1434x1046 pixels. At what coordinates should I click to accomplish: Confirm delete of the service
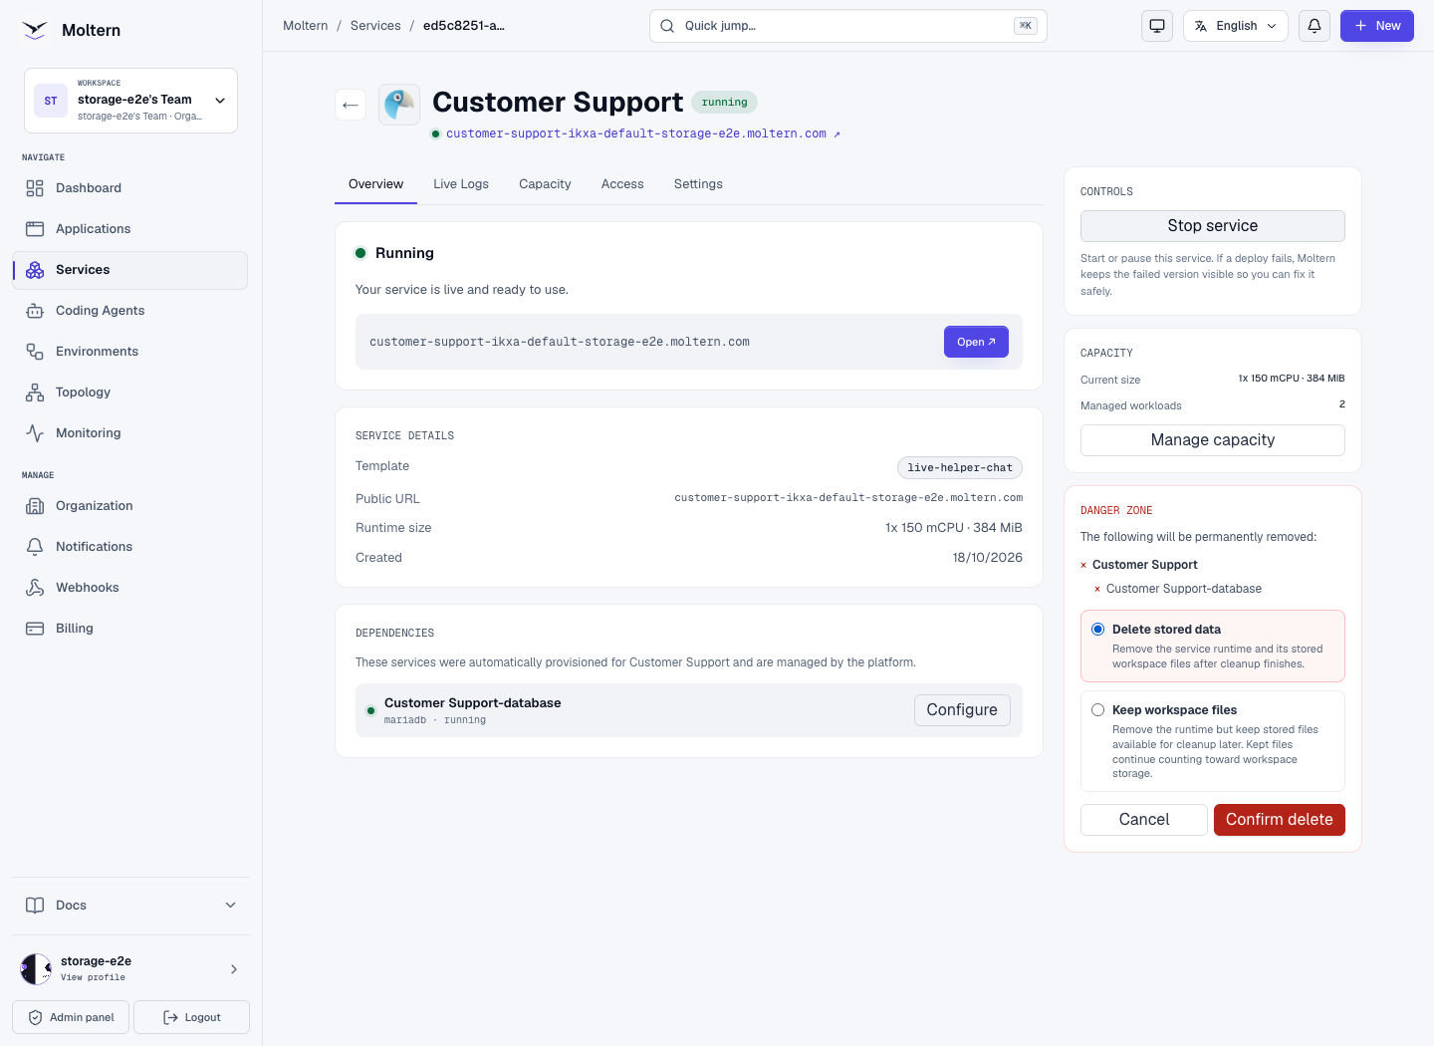(1280, 820)
